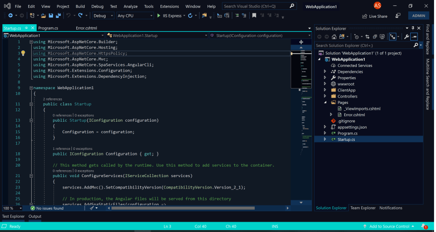Switch to the Program.cs tab
The image size is (436, 232).
coord(48,28)
